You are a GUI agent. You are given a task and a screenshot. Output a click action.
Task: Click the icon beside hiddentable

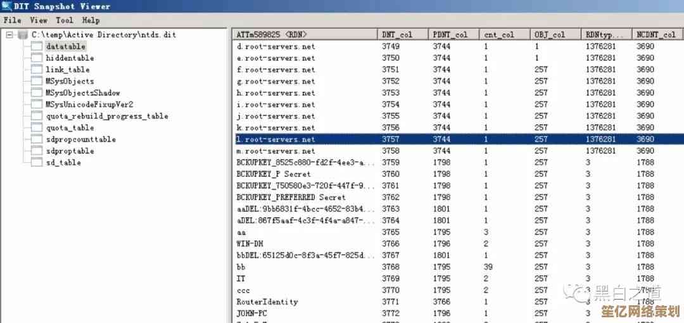coord(36,58)
